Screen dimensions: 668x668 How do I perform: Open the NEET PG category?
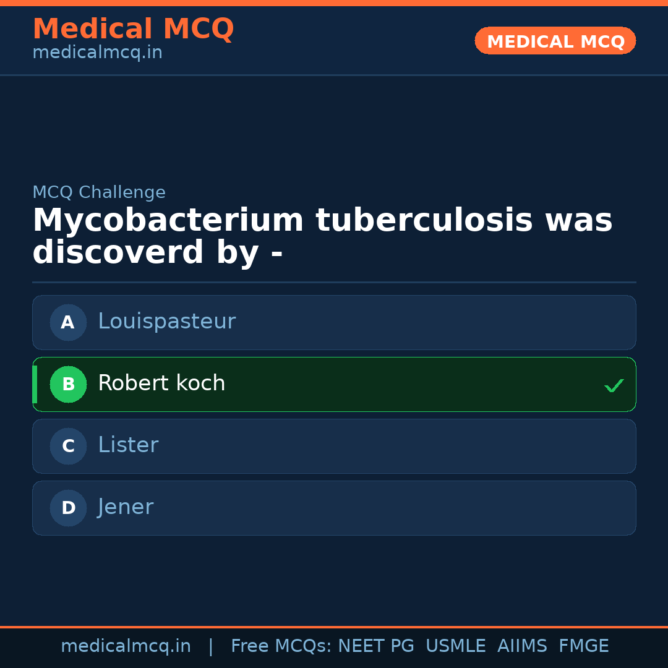(x=375, y=645)
